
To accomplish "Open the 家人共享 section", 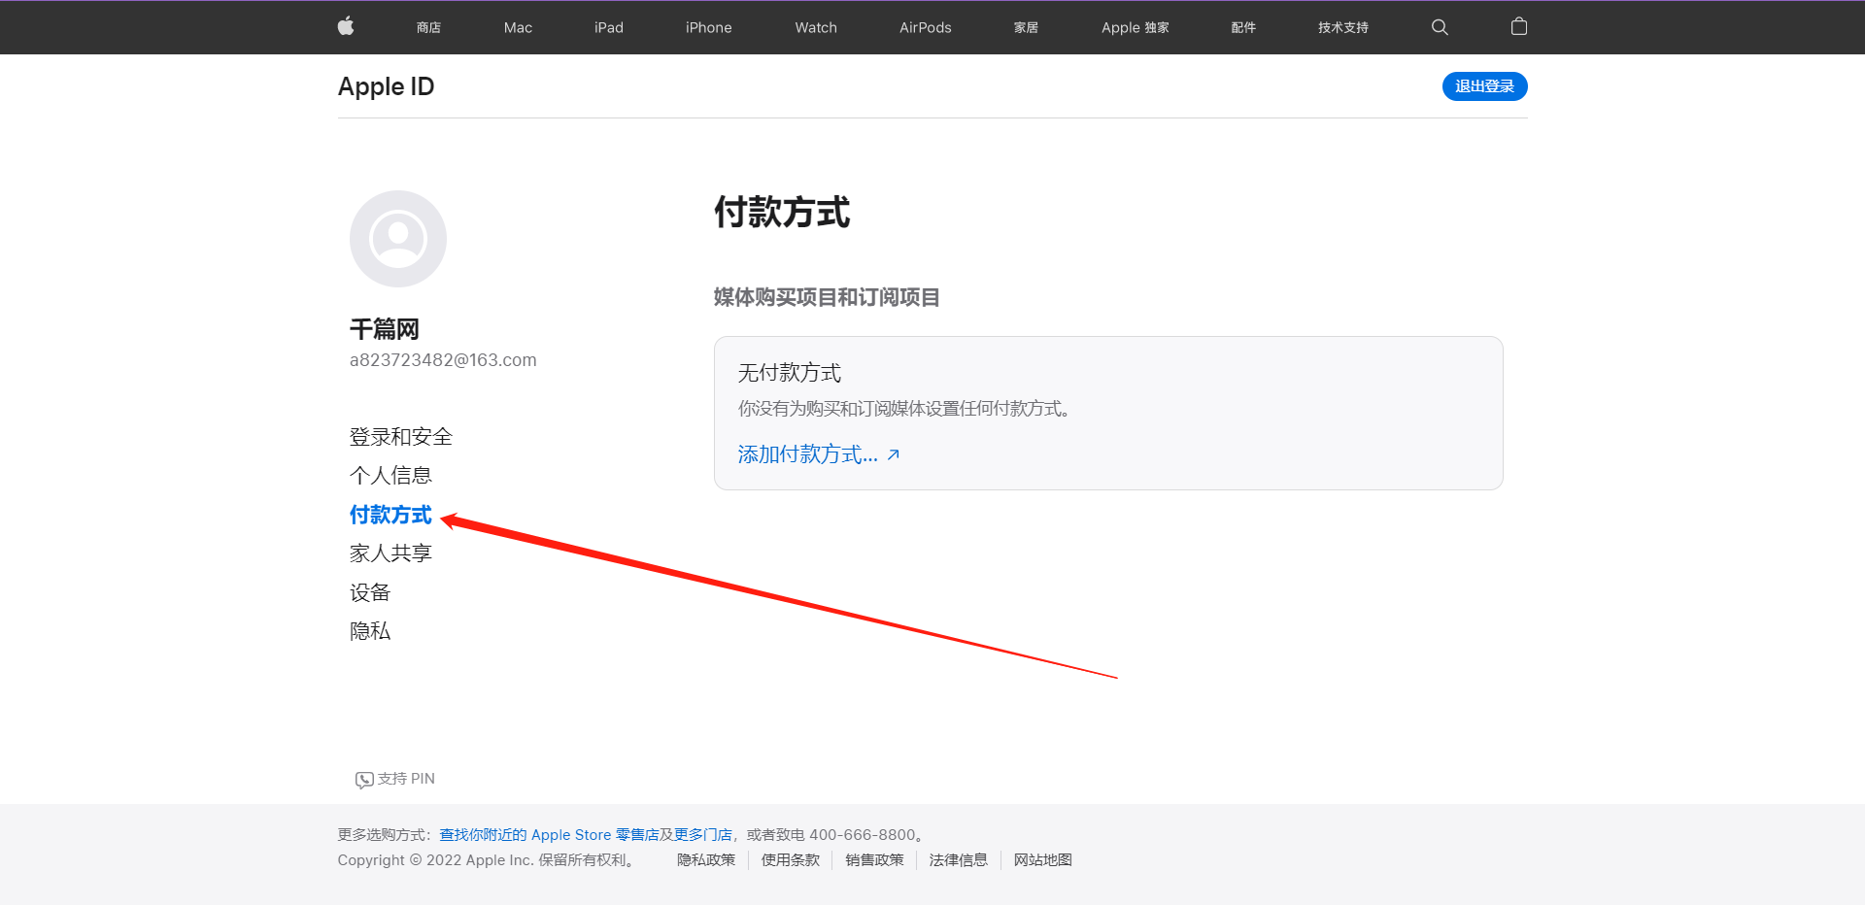I will [x=390, y=553].
